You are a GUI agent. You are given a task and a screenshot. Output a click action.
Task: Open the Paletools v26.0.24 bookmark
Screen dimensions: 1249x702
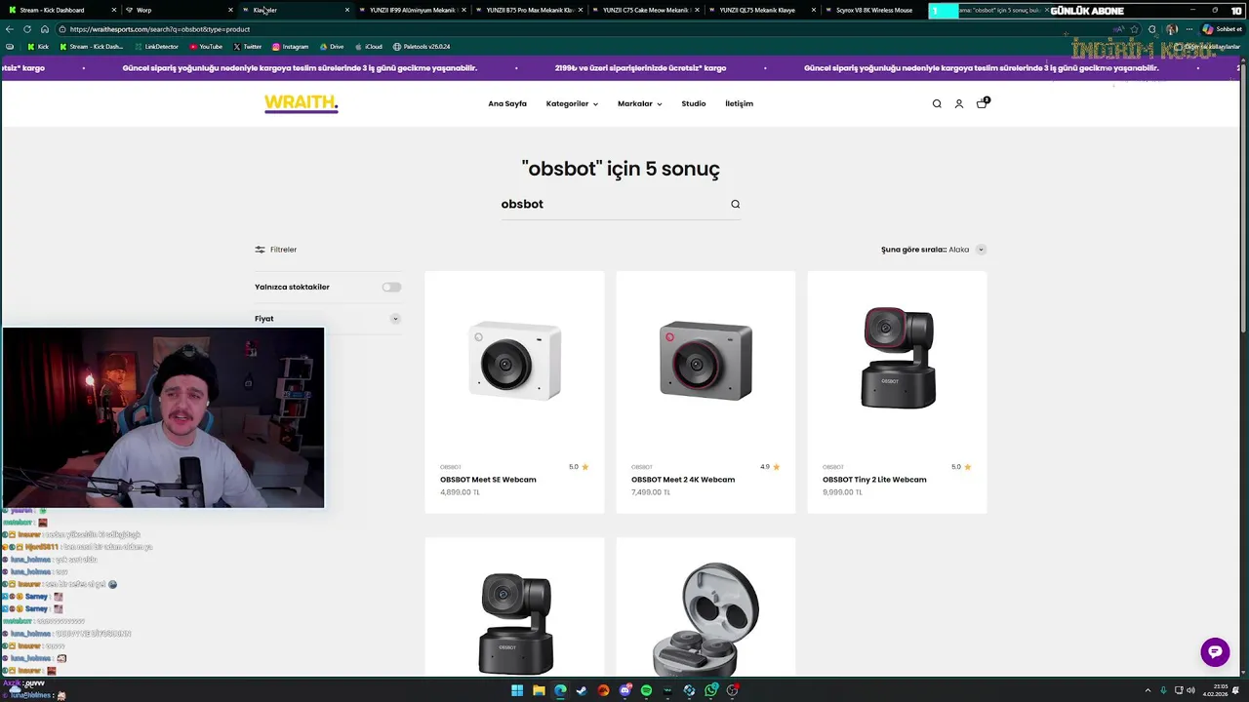coord(422,47)
